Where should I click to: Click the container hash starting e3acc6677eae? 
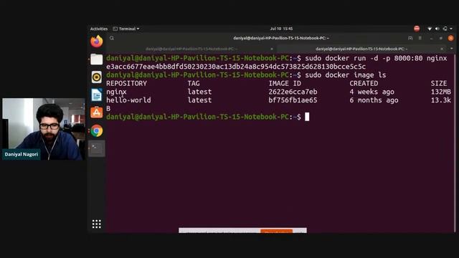click(x=236, y=67)
